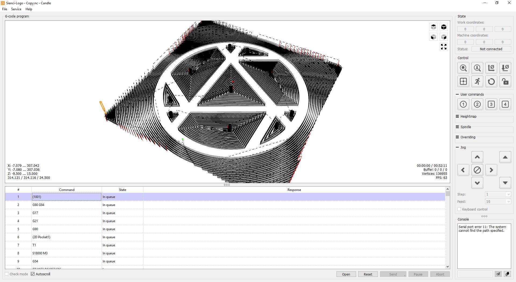Open the Feed value dropdown
The image size is (516, 282).
pyautogui.click(x=508, y=201)
